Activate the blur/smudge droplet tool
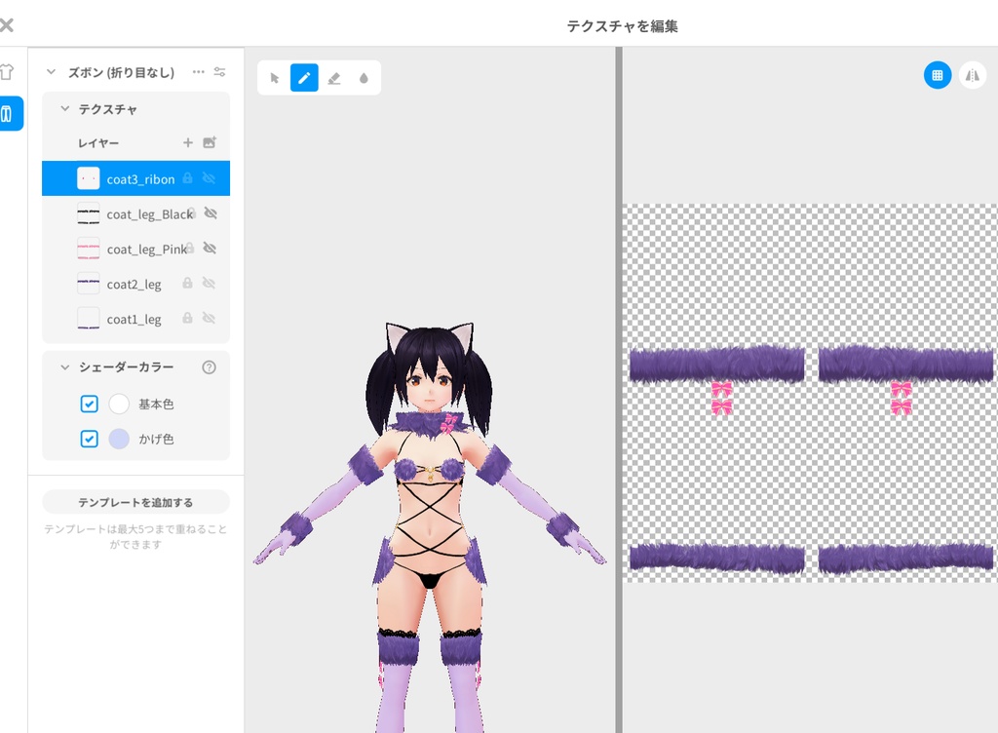Screen dimensions: 998x733 pos(363,77)
